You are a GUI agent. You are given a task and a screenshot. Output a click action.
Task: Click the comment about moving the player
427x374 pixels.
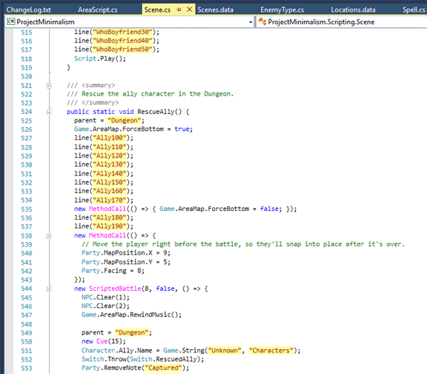click(243, 244)
